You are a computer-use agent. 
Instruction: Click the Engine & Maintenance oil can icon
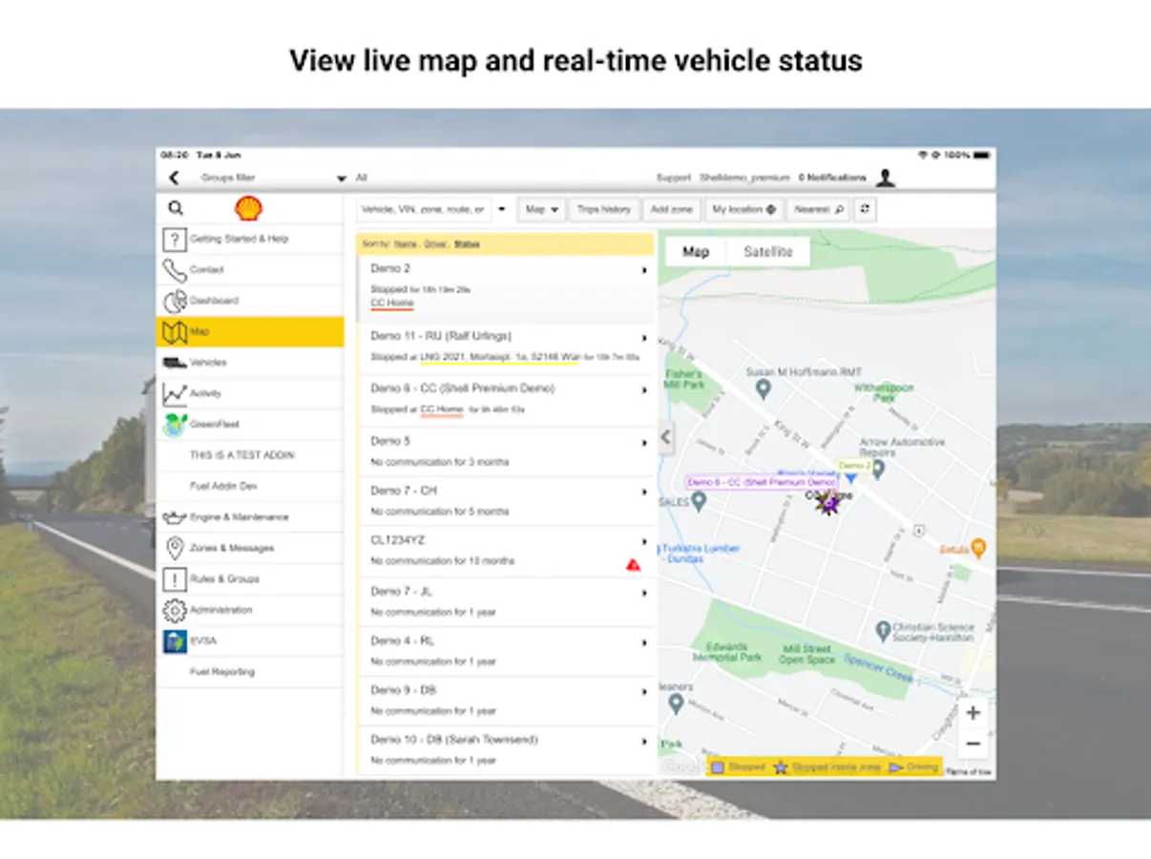174,517
